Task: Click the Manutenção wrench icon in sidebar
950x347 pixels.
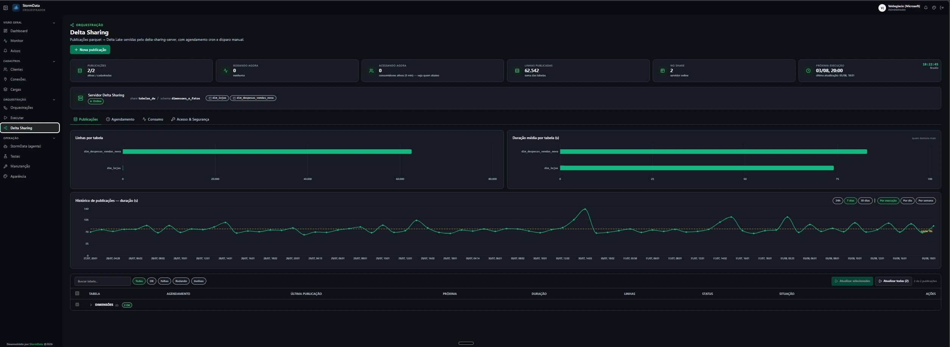Action: click(5, 166)
